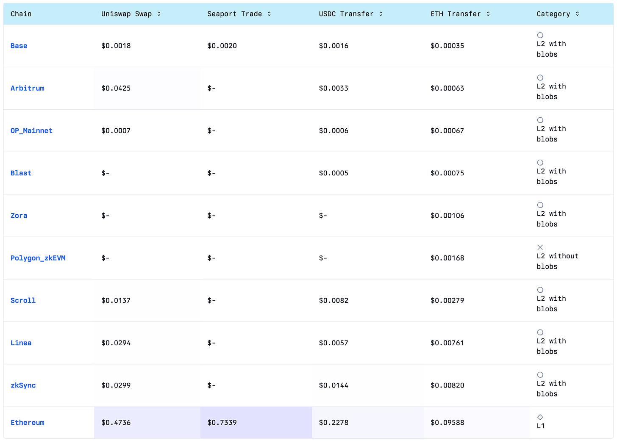Sort by USDC Transfer column arrows
Viewport: 617px width, 443px height.
tap(381, 14)
